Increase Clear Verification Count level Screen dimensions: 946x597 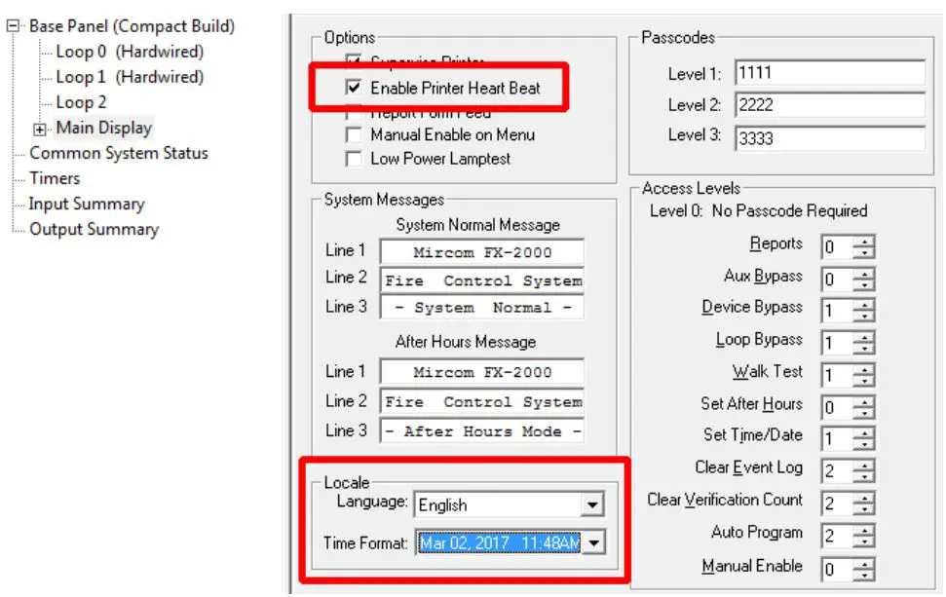pyautogui.click(x=864, y=498)
